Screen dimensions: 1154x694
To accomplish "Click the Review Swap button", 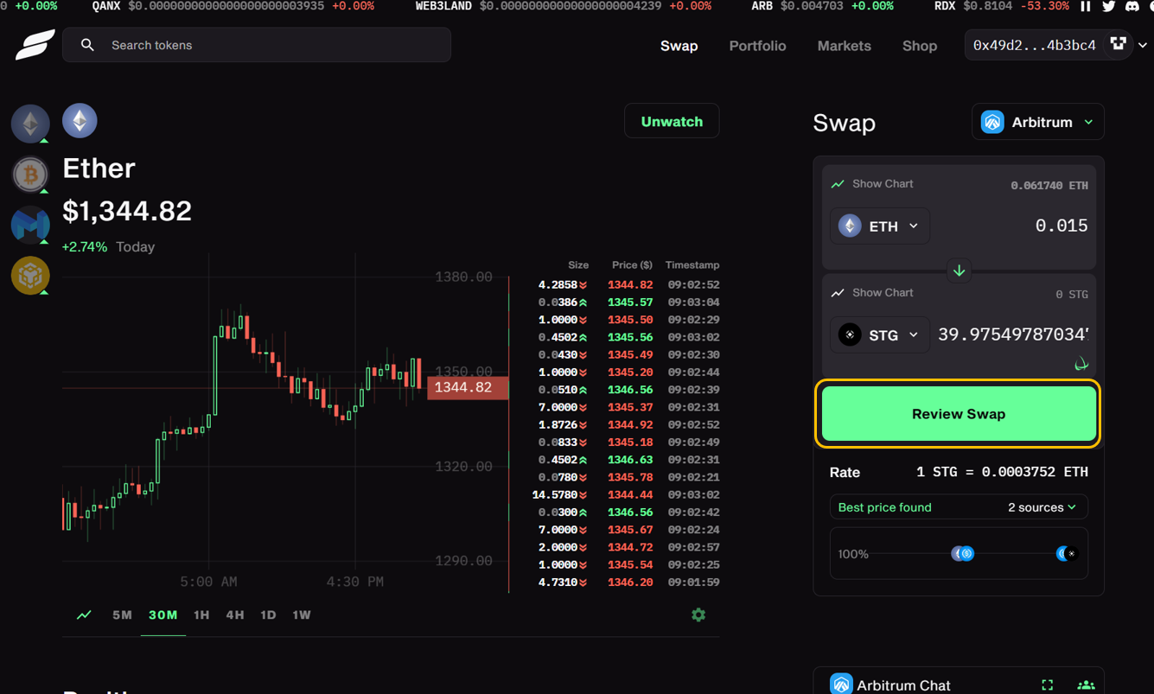I will (x=959, y=414).
